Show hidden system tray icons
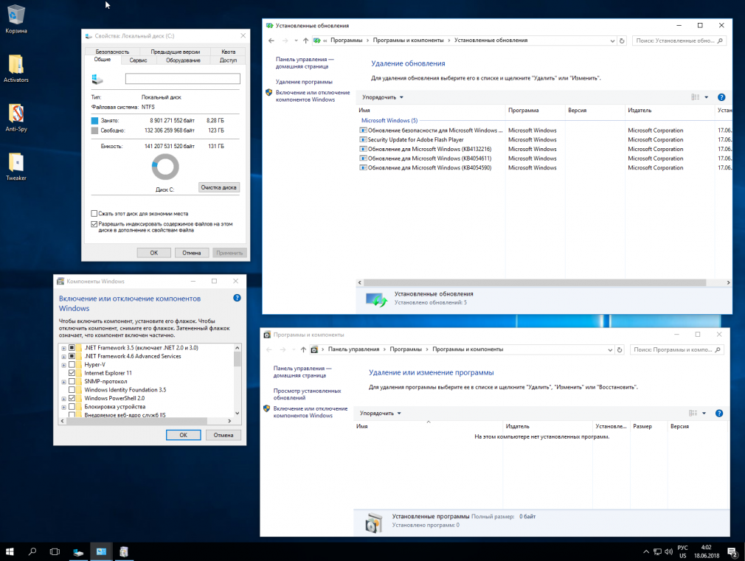 (x=645, y=551)
